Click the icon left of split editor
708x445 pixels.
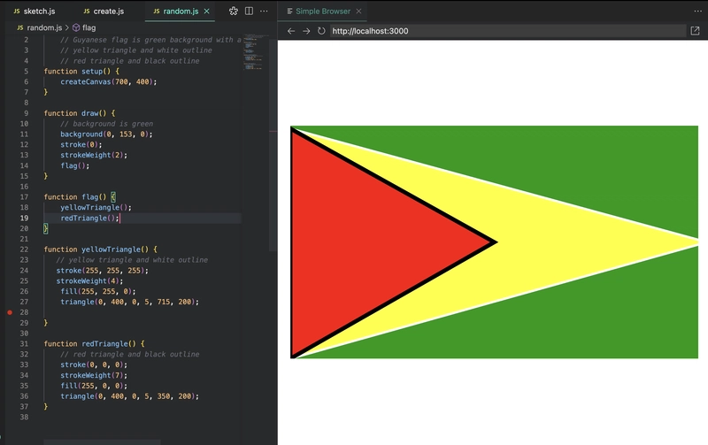(x=234, y=12)
